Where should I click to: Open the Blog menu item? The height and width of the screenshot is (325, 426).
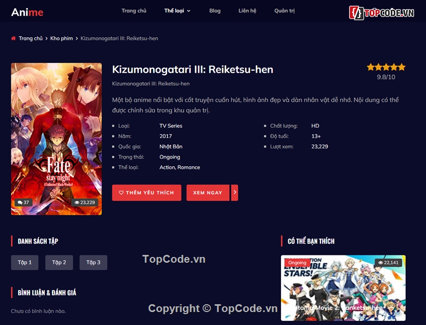215,11
